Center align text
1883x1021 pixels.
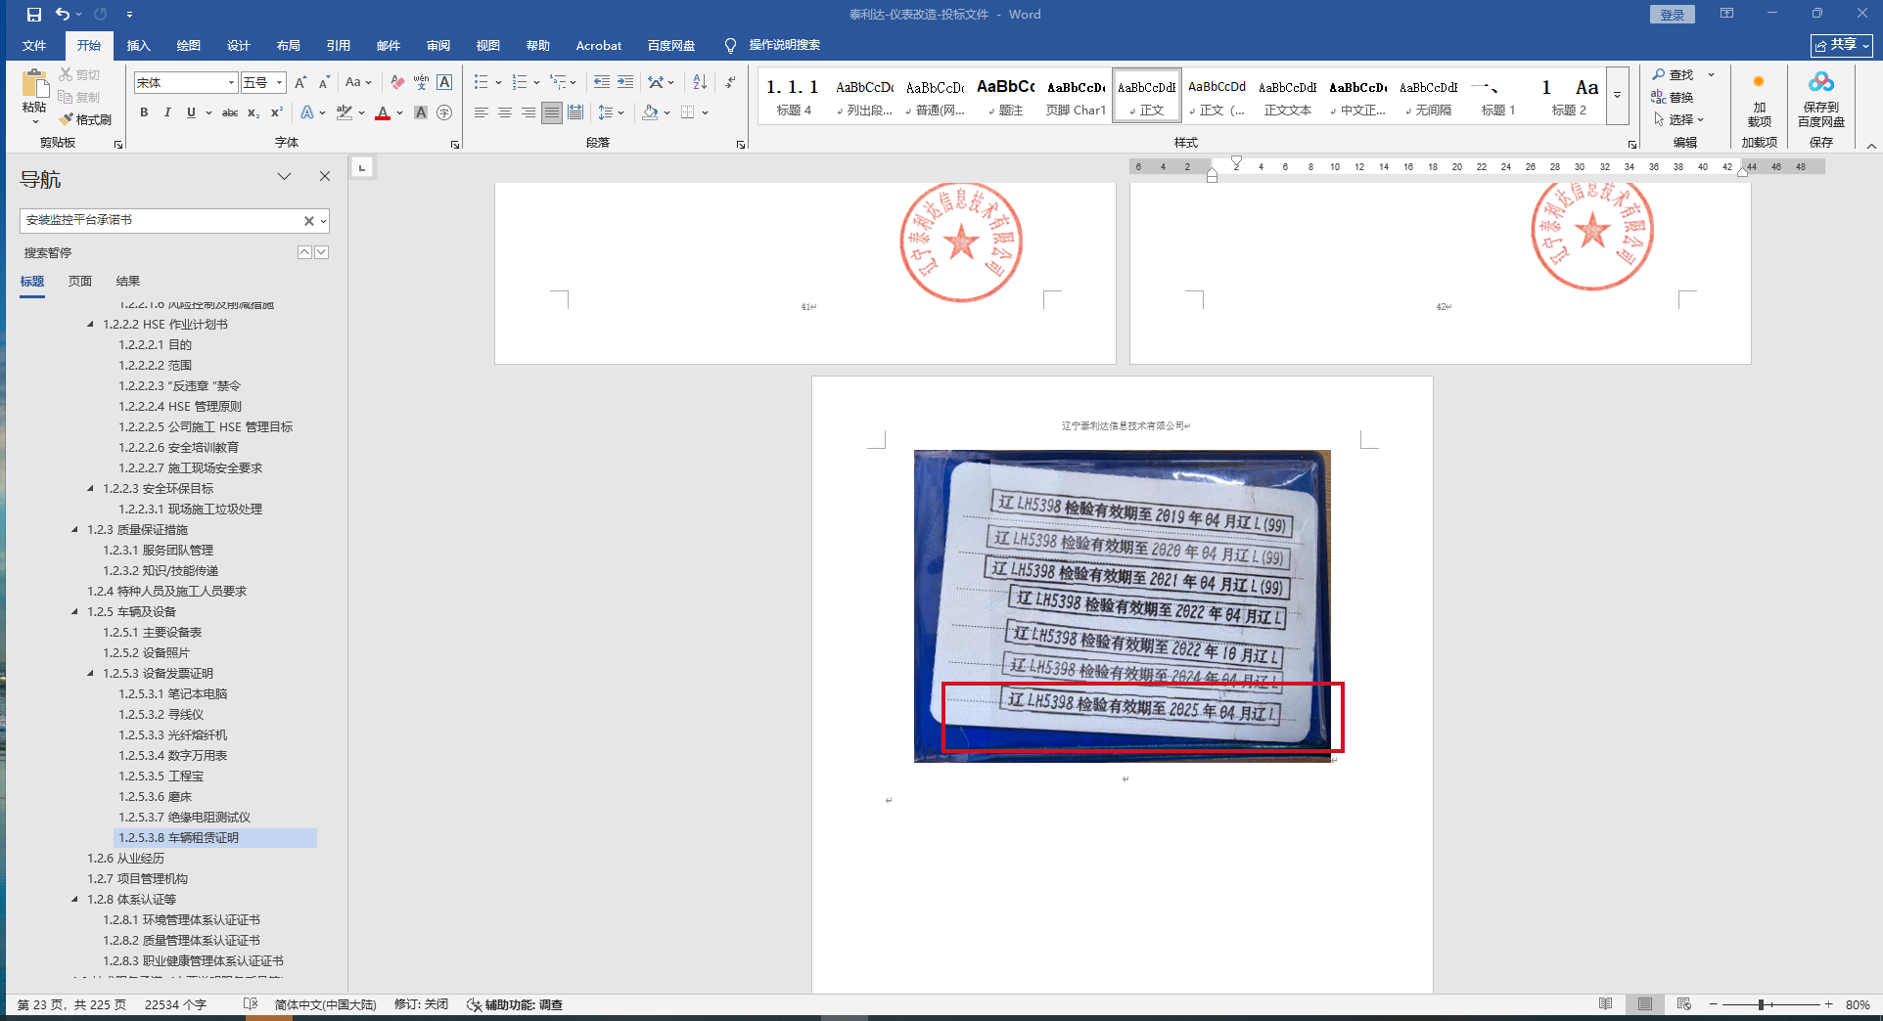pos(505,112)
